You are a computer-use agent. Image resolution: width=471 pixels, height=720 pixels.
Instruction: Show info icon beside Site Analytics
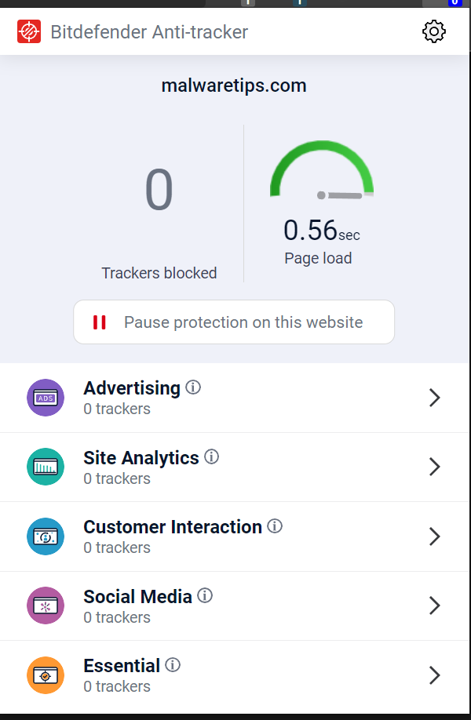click(212, 456)
